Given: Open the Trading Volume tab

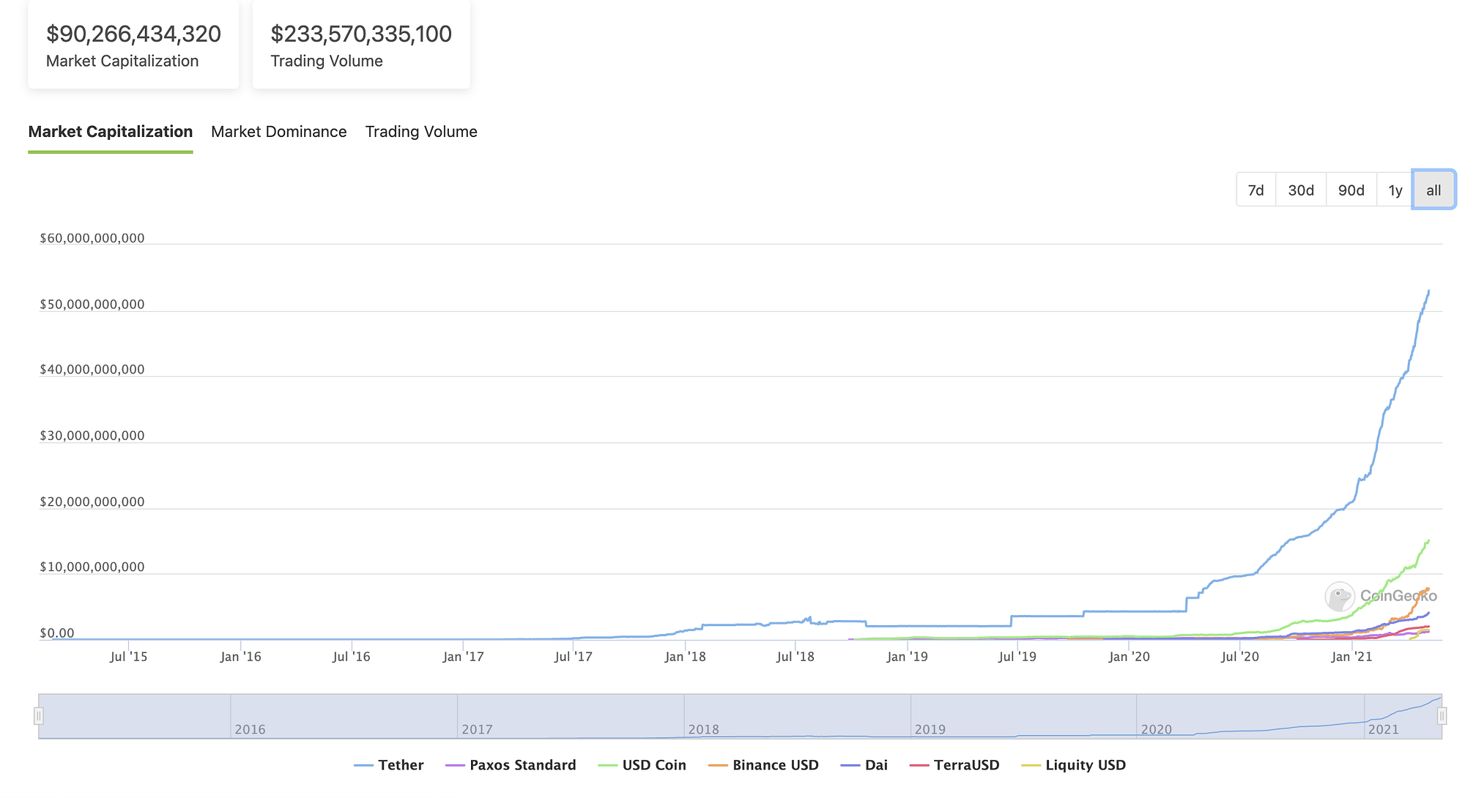Looking at the screenshot, I should 421,132.
